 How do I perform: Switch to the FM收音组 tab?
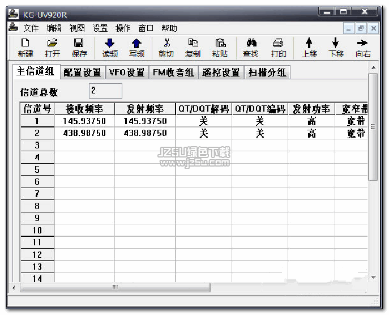(173, 73)
